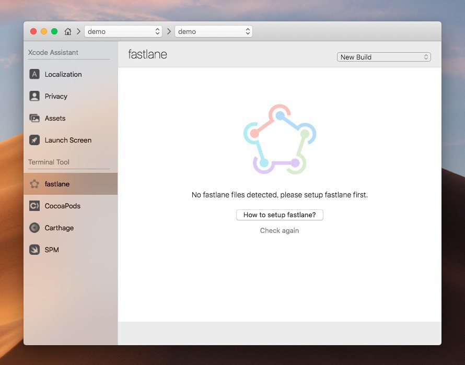The image size is (465, 365).
Task: Open the New Build dropdown
Action: [383, 57]
